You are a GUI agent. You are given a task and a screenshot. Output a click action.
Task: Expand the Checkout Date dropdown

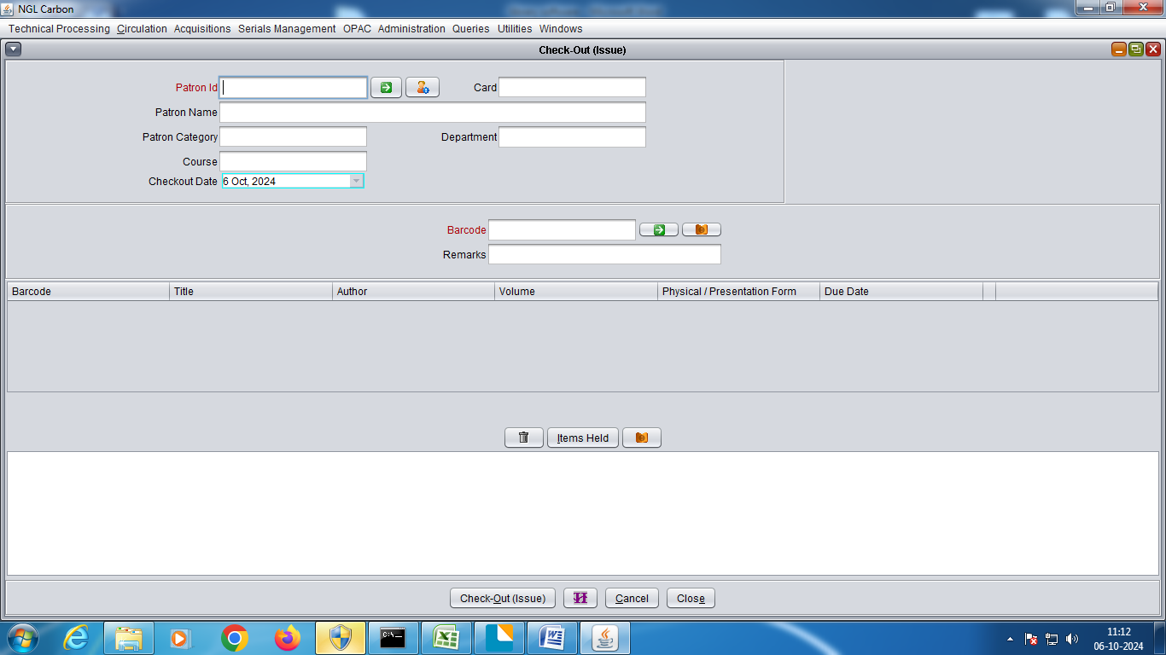(356, 181)
